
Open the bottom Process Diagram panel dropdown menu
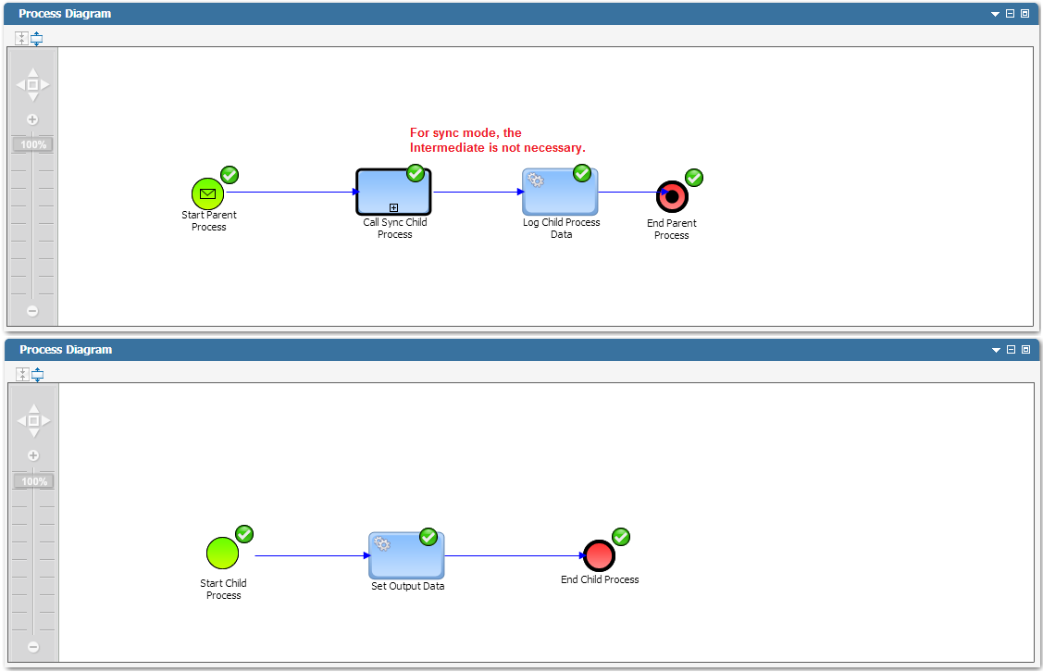coord(996,350)
